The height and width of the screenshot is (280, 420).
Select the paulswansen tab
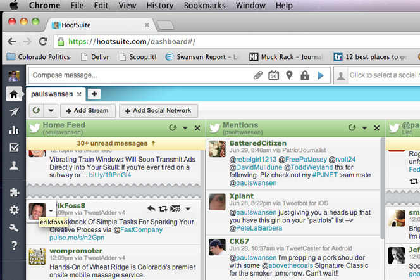tap(52, 94)
